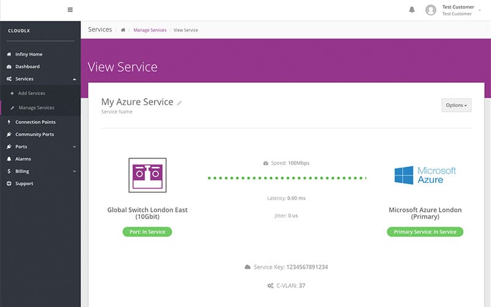Click the Alarms bell icon in sidebar
The width and height of the screenshot is (491, 307).
(x=9, y=159)
